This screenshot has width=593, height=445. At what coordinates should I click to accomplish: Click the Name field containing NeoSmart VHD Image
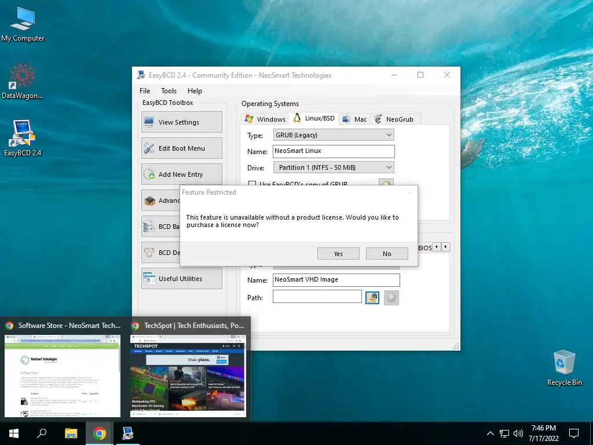click(x=336, y=280)
